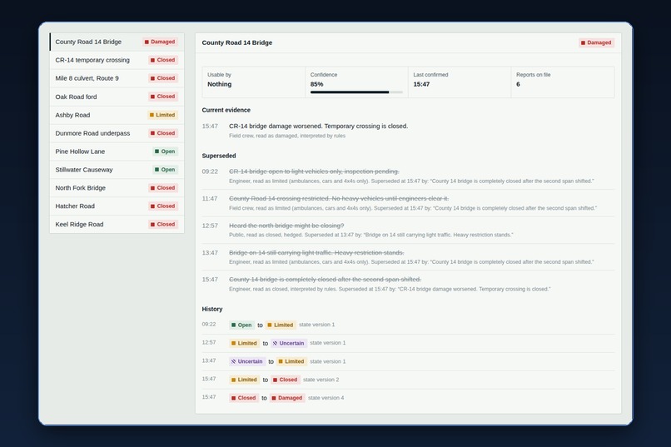
Task: Click the Current evidence heading
Action: coord(226,110)
